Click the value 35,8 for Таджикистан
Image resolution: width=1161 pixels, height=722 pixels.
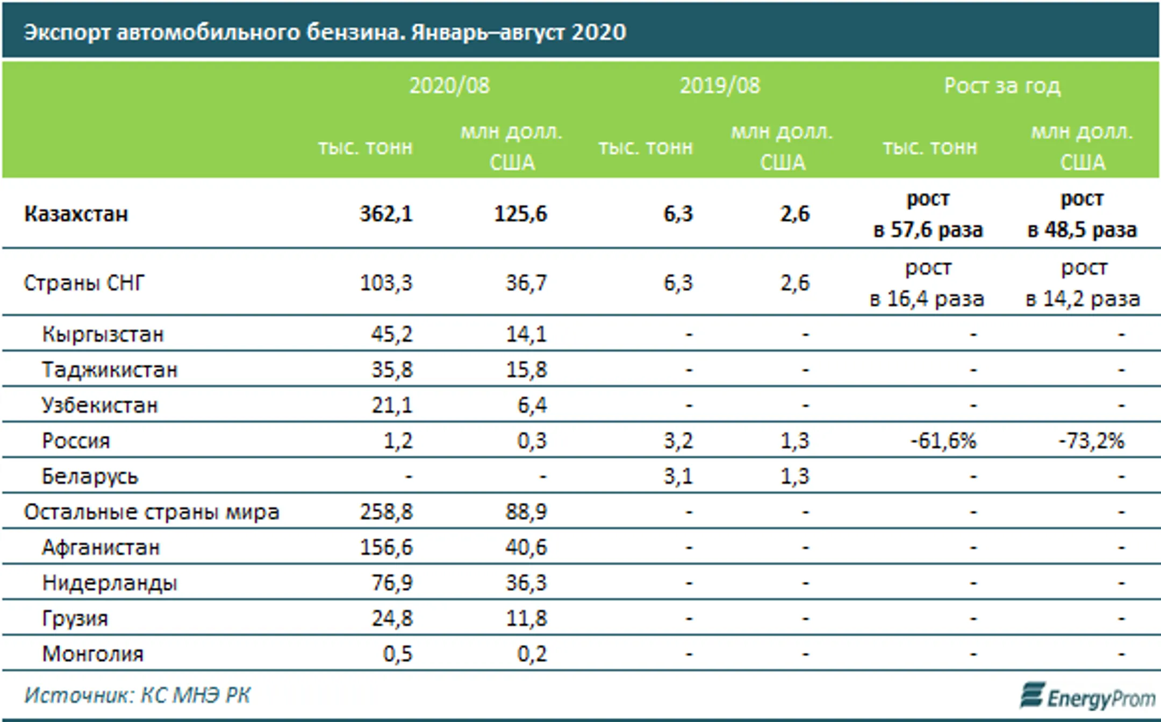pos(392,370)
